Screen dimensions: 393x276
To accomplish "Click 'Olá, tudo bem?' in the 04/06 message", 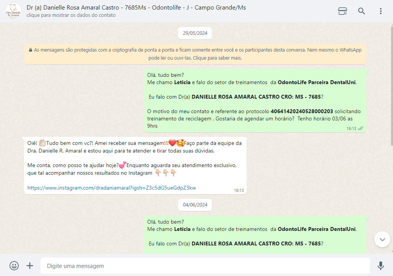I will [166, 222].
